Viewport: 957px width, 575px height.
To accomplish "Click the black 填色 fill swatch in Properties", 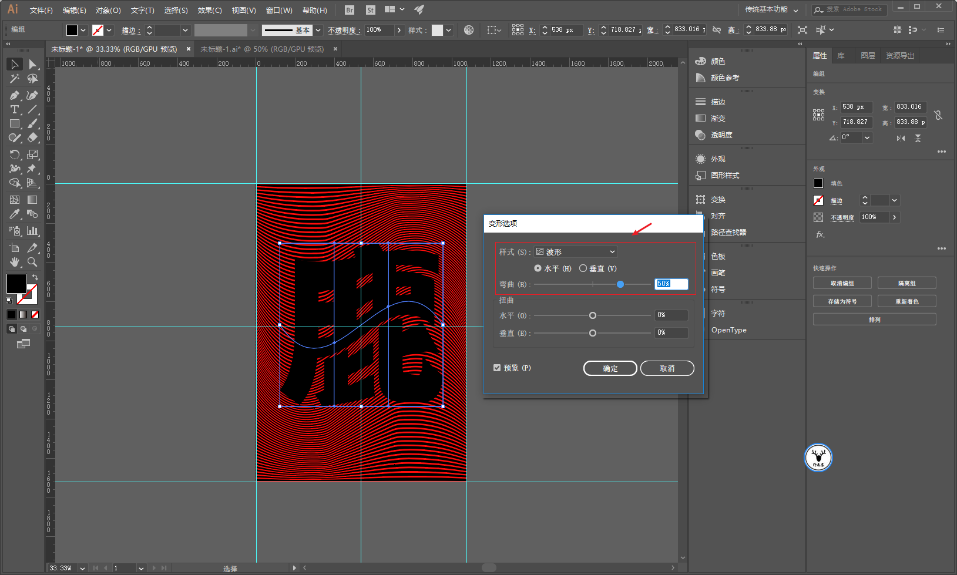I will click(x=818, y=183).
